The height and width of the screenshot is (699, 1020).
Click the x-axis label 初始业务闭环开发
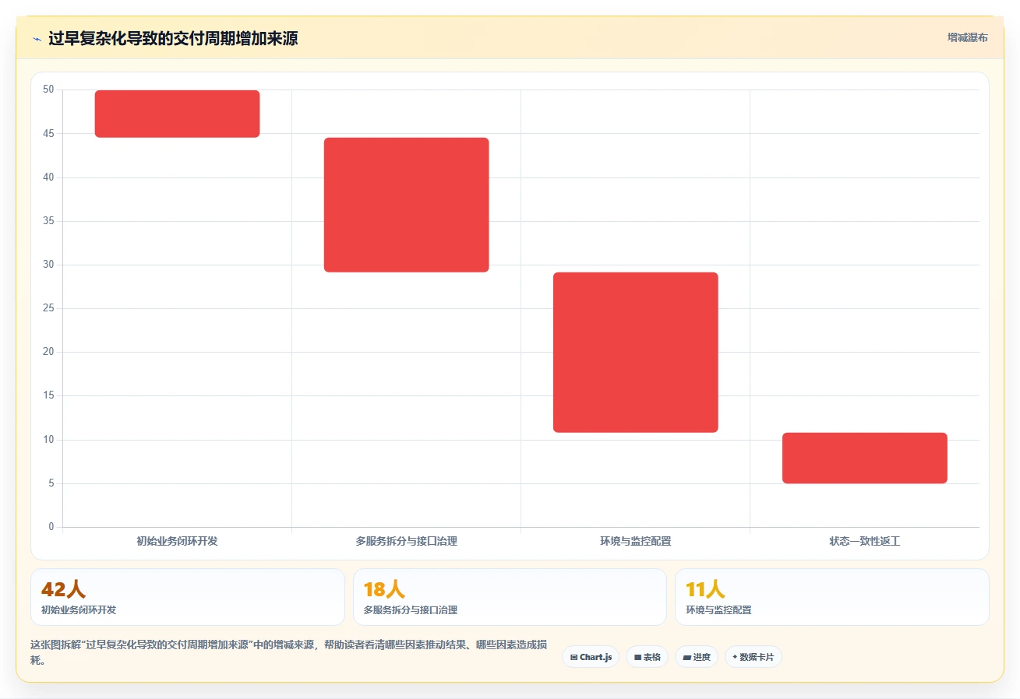[177, 541]
